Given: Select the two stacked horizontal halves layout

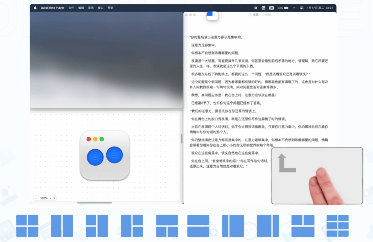Looking at the screenshot, I should (x=198, y=226).
